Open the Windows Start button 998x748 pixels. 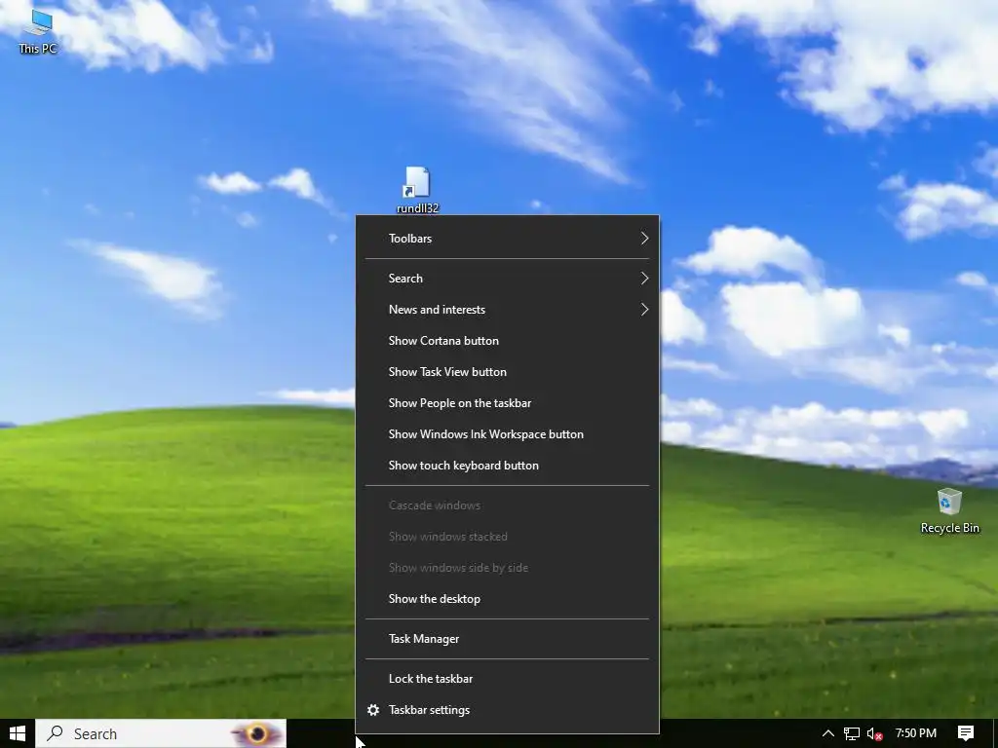click(18, 733)
